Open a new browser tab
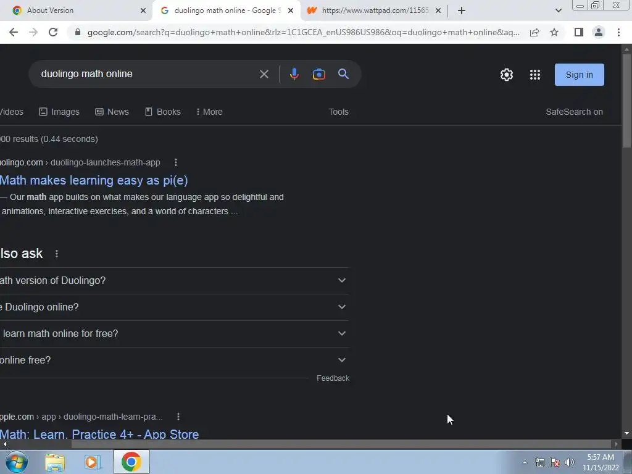Image resolution: width=632 pixels, height=474 pixels. tap(462, 11)
